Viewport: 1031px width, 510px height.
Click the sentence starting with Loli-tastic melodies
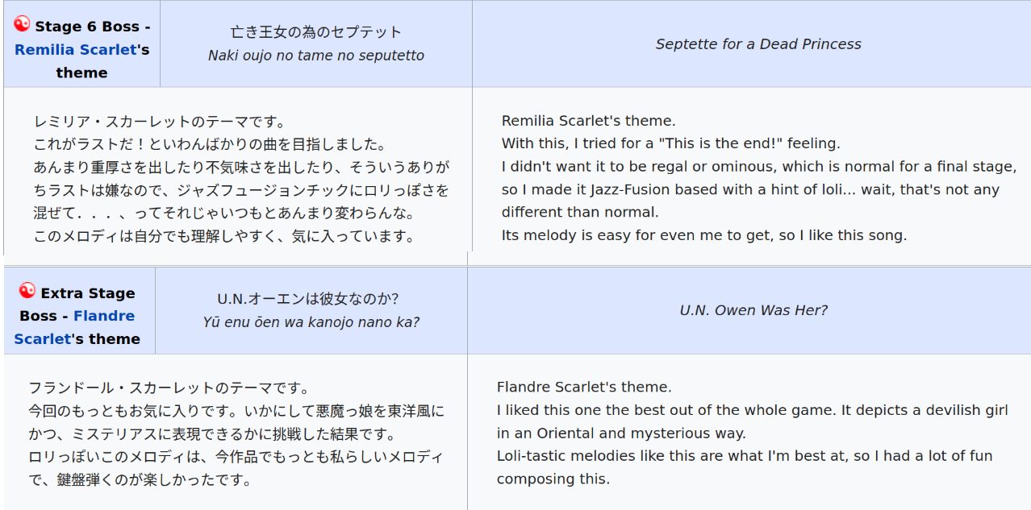pos(745,467)
